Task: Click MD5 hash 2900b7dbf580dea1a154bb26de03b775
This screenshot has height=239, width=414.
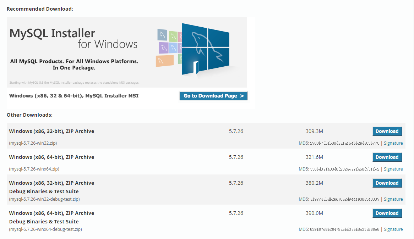Action: coord(344,143)
